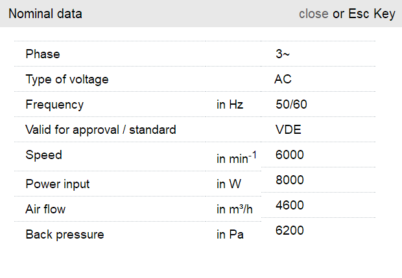Click the 6200 back pressure value
402x278 pixels.
tap(290, 231)
